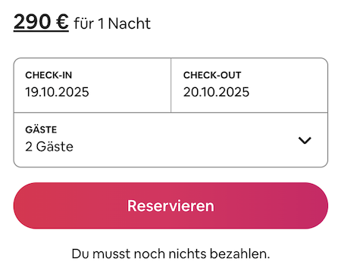The width and height of the screenshot is (341, 274).
Task: Select the check-out date 20.10.2025
Action: point(216,92)
